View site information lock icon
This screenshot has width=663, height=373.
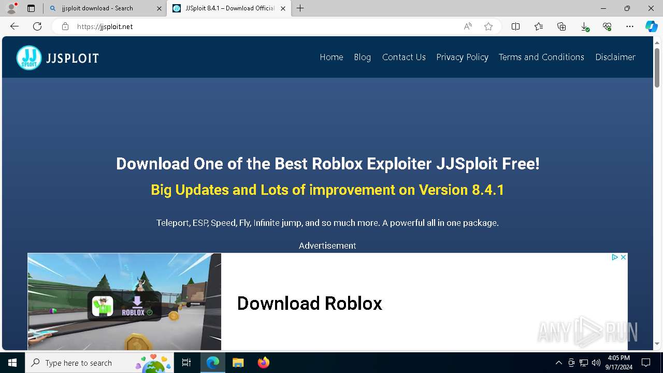[x=65, y=26]
